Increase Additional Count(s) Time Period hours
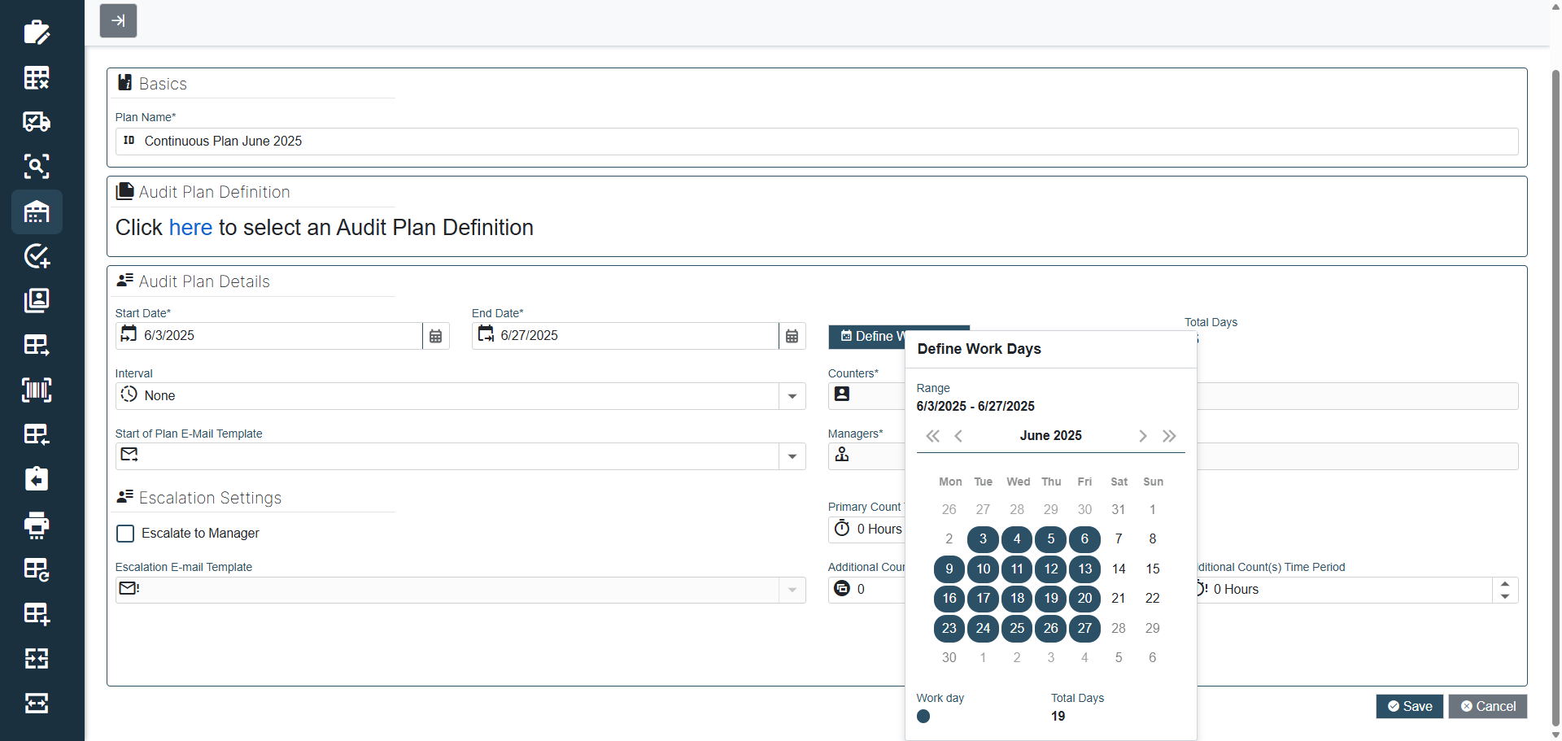Image resolution: width=1562 pixels, height=741 pixels. click(1504, 583)
